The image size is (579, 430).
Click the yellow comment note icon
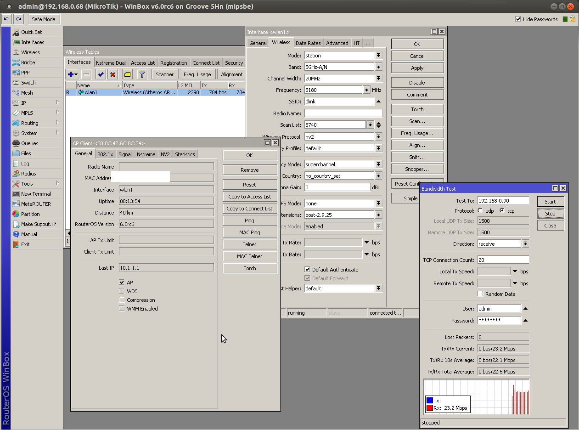click(x=127, y=74)
